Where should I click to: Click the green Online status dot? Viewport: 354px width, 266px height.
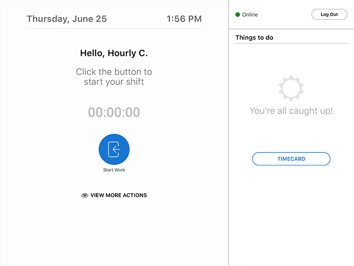[238, 15]
